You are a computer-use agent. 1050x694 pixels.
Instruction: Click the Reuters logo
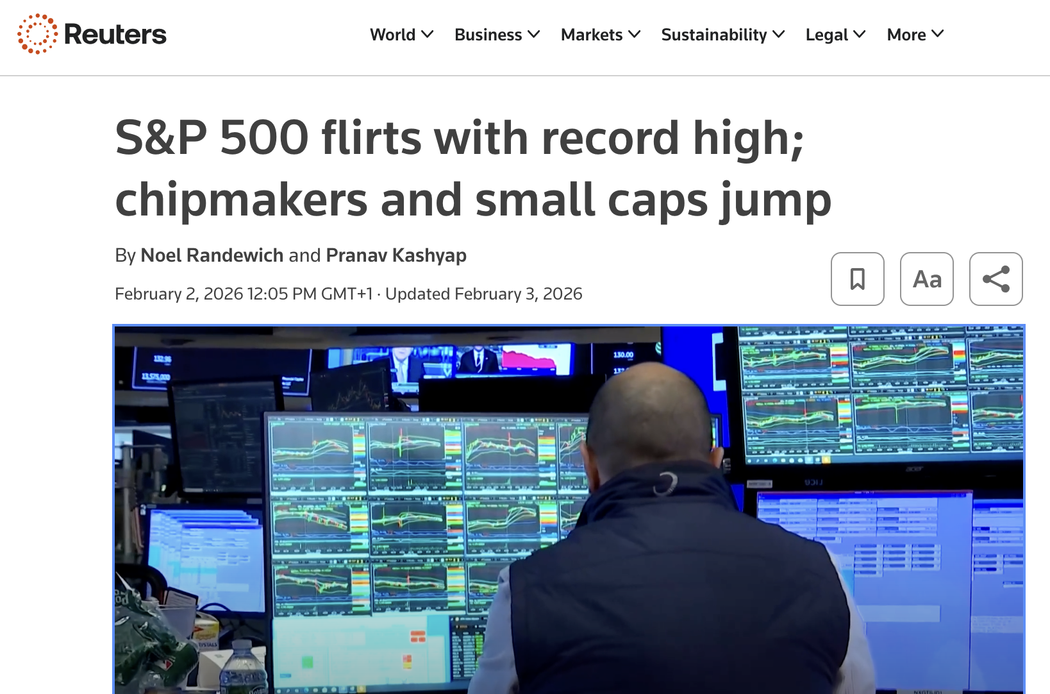pyautogui.click(x=92, y=34)
